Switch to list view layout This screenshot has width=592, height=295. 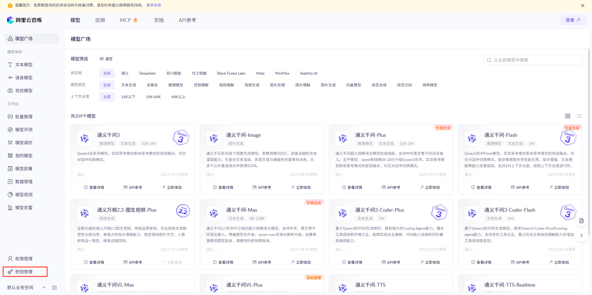coord(579,116)
